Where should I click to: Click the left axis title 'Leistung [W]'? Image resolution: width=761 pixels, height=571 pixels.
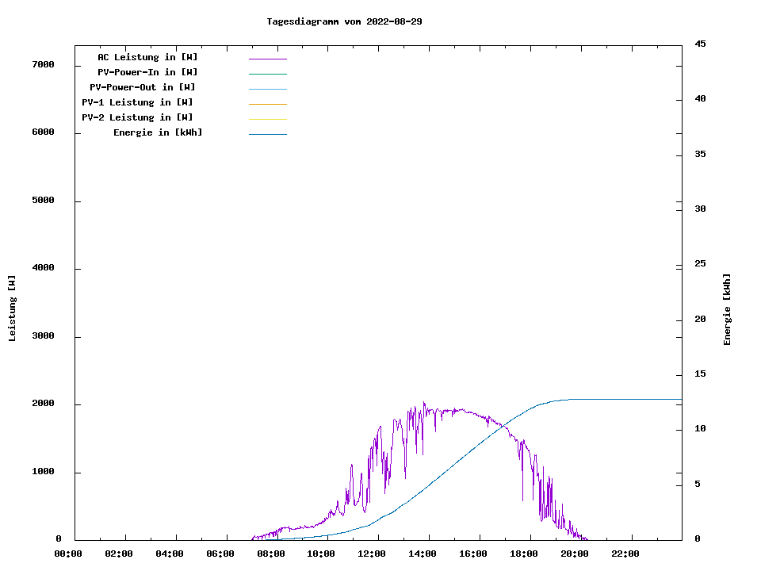point(12,308)
